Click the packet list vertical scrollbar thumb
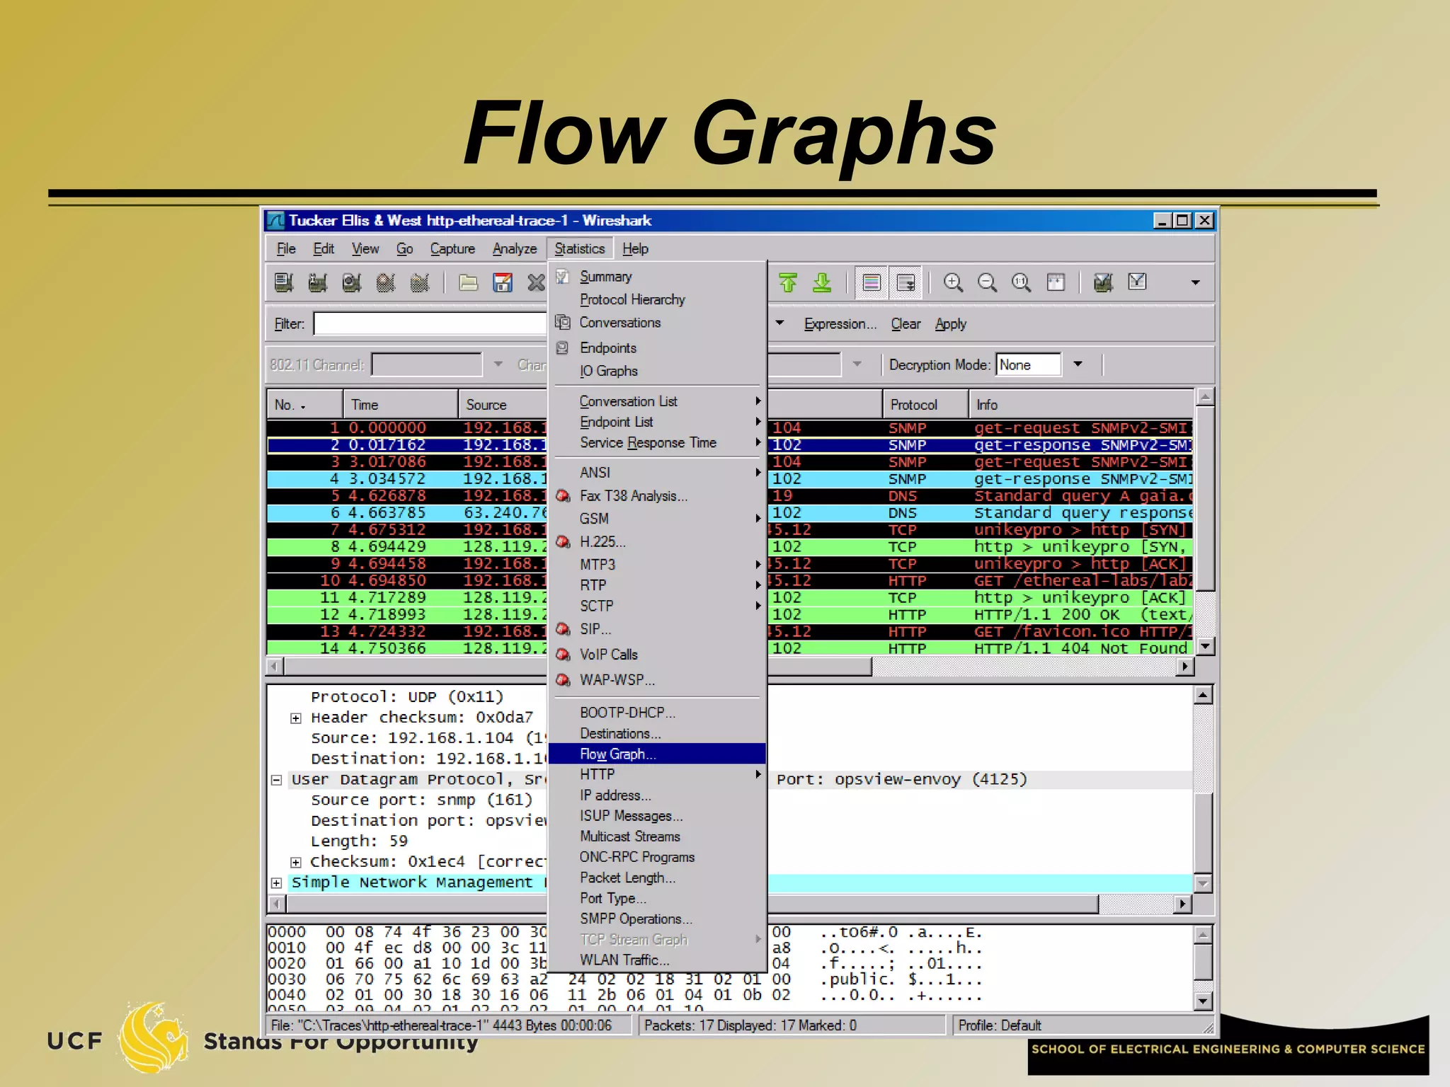 (x=1205, y=498)
